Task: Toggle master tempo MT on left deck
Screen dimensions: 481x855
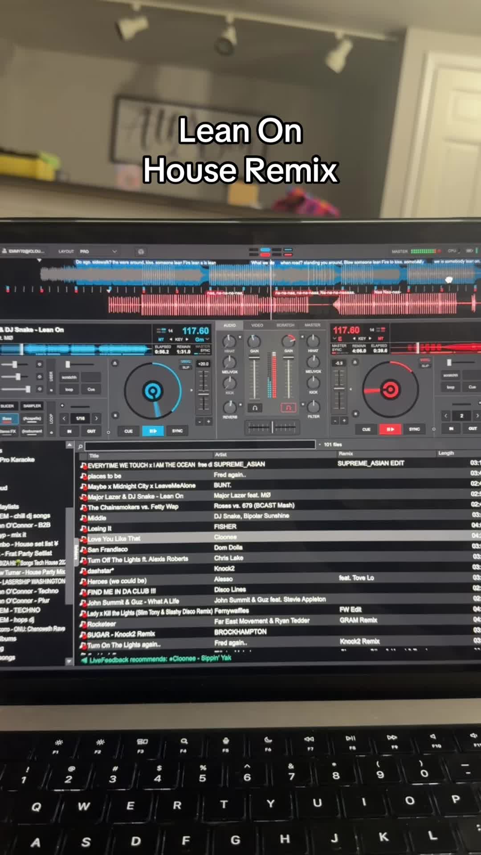Action: [161, 339]
